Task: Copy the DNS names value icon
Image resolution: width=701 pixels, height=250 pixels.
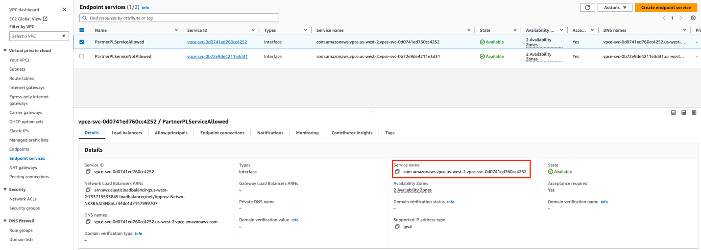Action: click(88, 222)
